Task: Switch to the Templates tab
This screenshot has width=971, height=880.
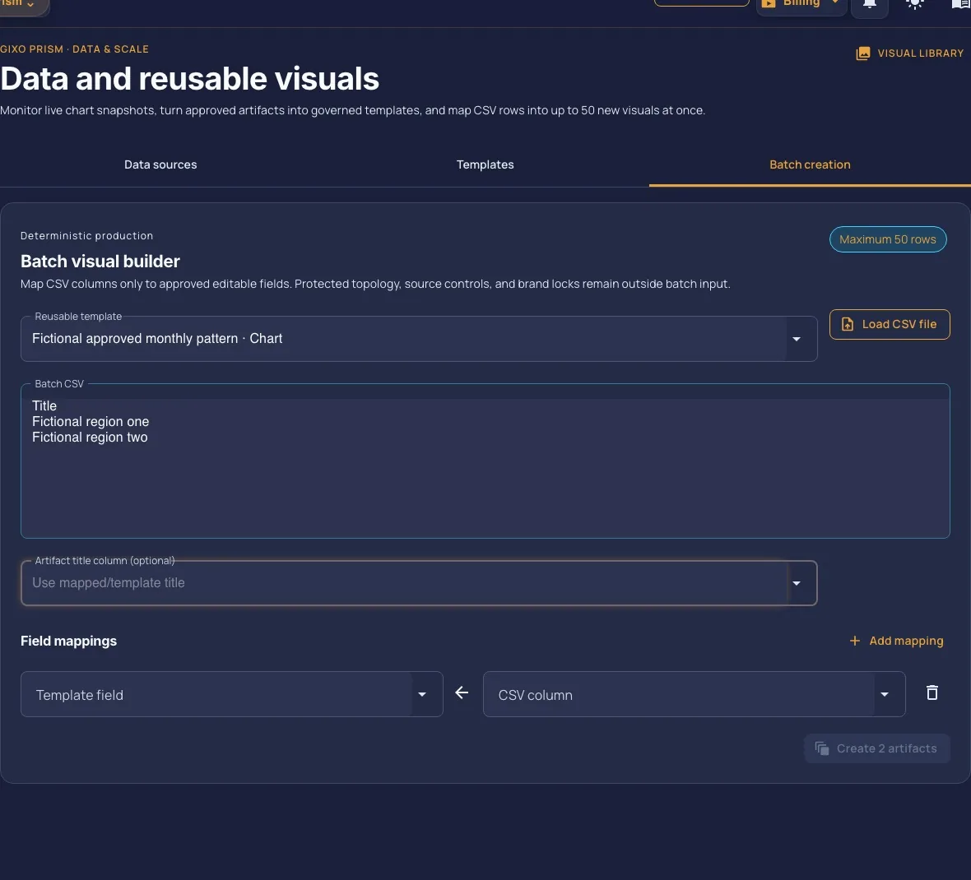Action: (x=485, y=164)
